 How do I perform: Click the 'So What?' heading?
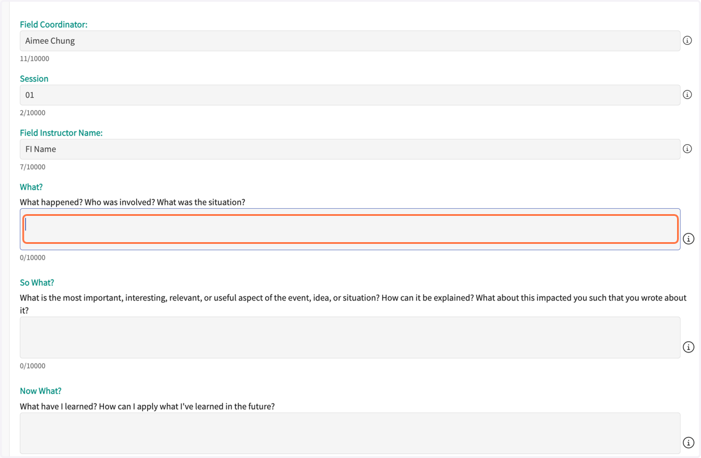click(37, 282)
